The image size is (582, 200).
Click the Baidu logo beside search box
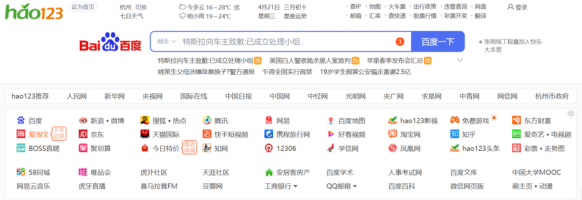(x=110, y=42)
